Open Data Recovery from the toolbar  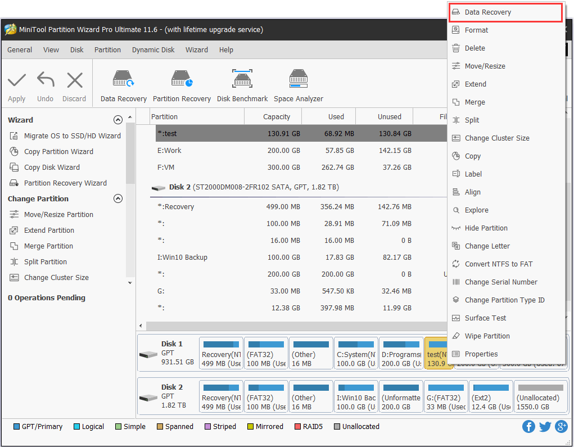tap(123, 86)
